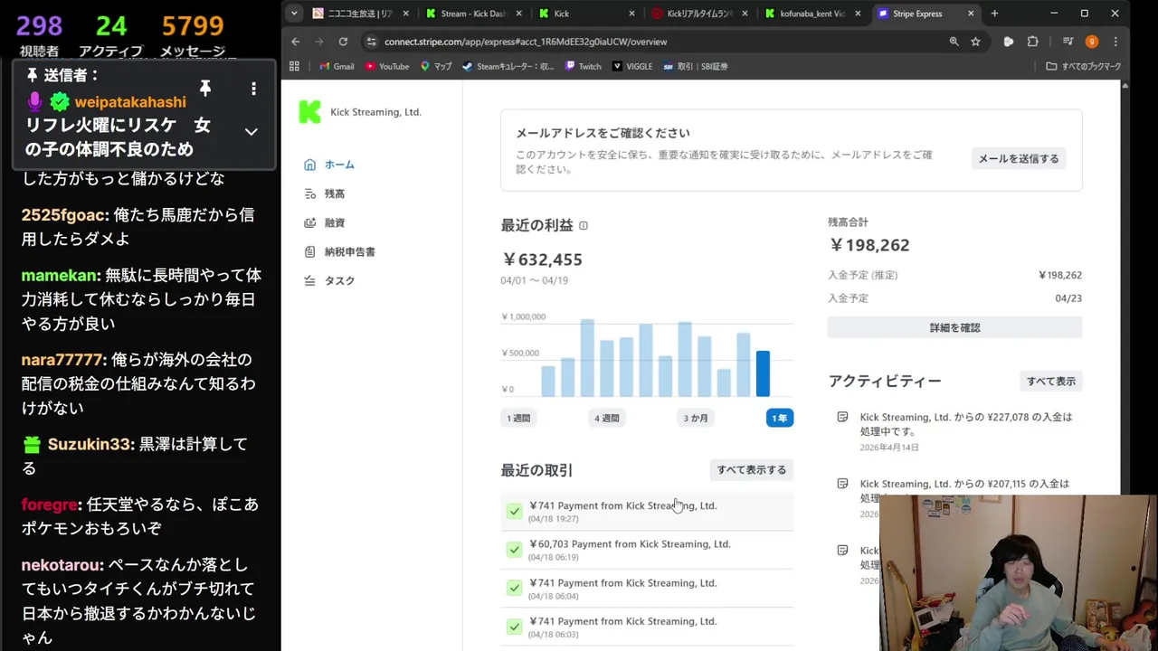Click the mamekan username in chat
Viewport: 1158px width, 651px height.
click(x=60, y=275)
